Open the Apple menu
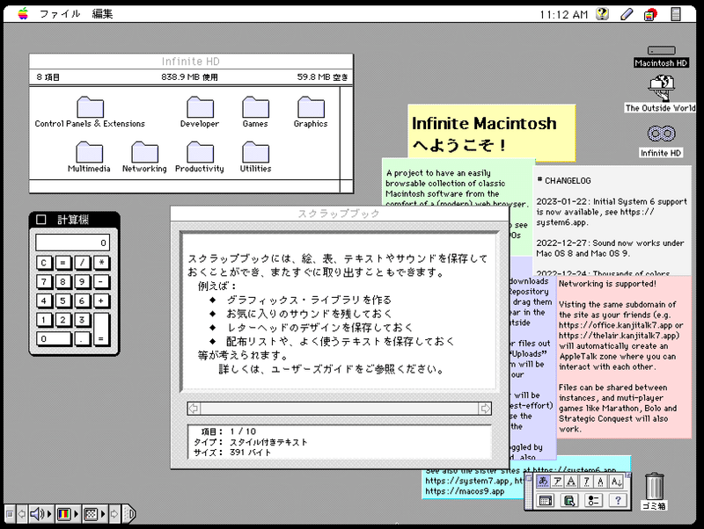 coord(23,14)
